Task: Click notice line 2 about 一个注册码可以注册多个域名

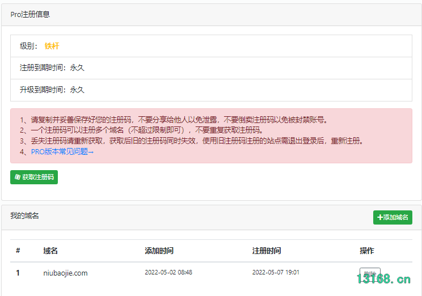Action: point(142,130)
